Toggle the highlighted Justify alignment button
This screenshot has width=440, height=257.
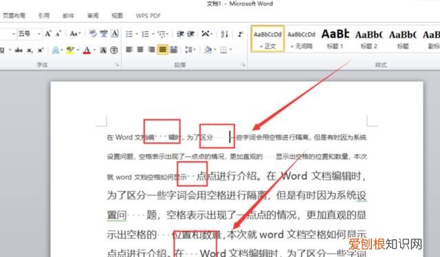coord(162,49)
